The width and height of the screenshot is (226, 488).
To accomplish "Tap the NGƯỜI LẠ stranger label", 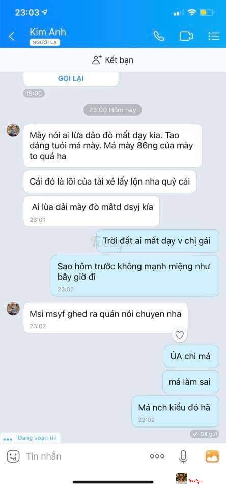I will [x=45, y=43].
